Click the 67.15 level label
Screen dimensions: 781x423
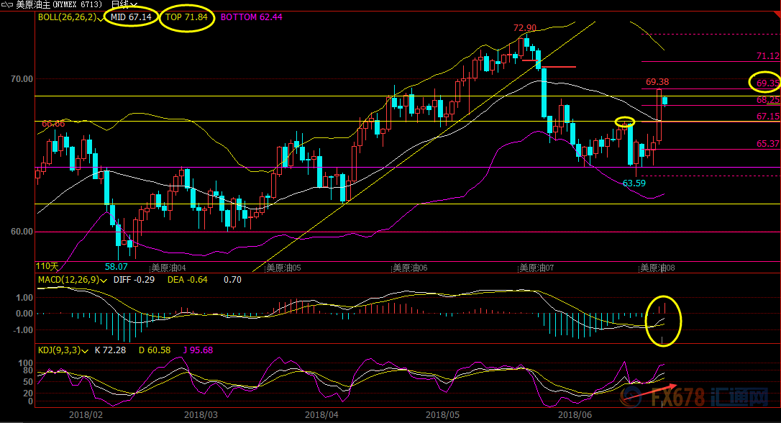[x=768, y=117]
